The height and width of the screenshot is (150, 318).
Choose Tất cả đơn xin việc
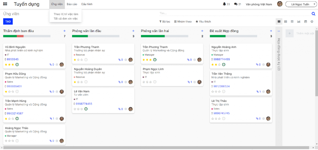pos(66,19)
